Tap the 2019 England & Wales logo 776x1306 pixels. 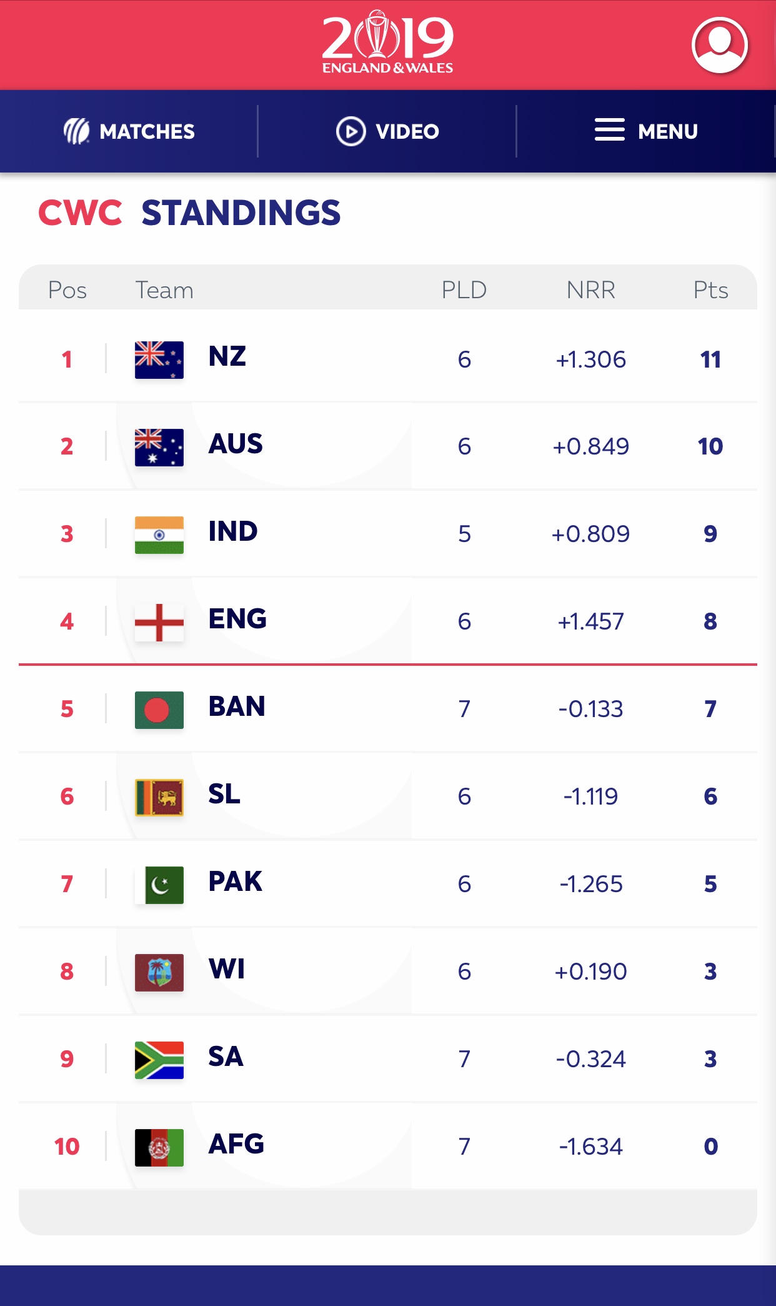tap(387, 43)
